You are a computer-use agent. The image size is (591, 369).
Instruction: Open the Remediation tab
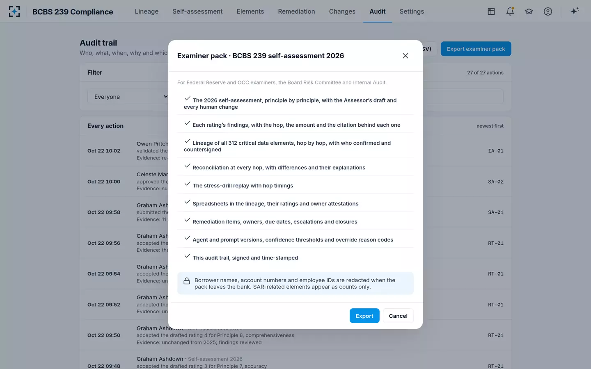click(x=296, y=11)
